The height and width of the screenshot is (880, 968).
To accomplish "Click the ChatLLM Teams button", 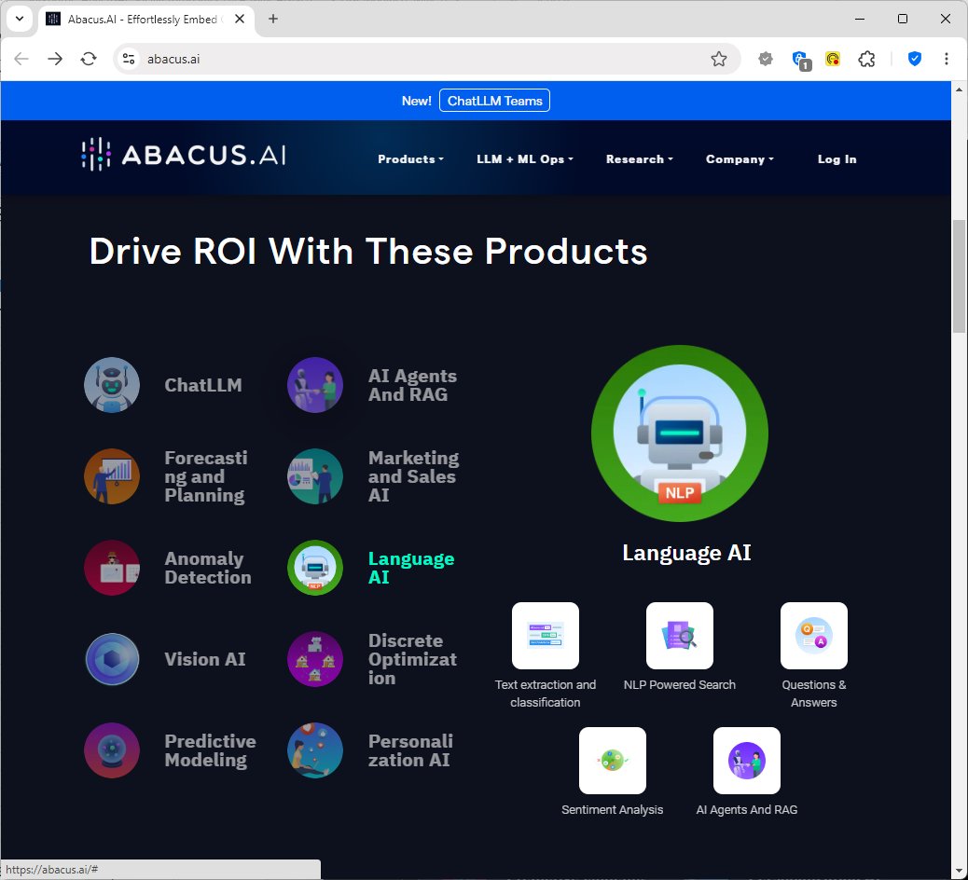I will click(x=494, y=101).
